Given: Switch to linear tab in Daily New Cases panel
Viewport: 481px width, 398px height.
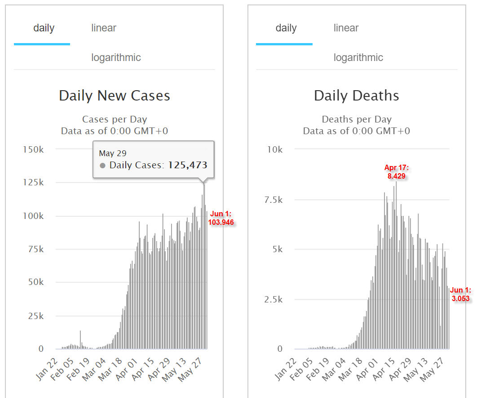Looking at the screenshot, I should pyautogui.click(x=104, y=28).
